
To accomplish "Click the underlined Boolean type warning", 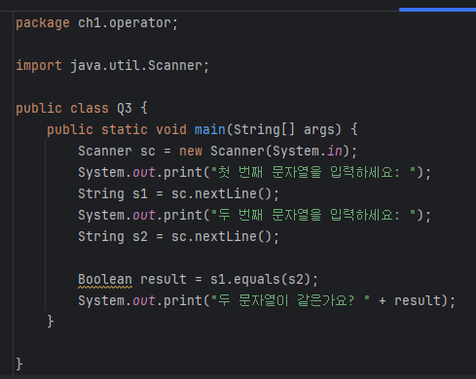I will pos(105,280).
